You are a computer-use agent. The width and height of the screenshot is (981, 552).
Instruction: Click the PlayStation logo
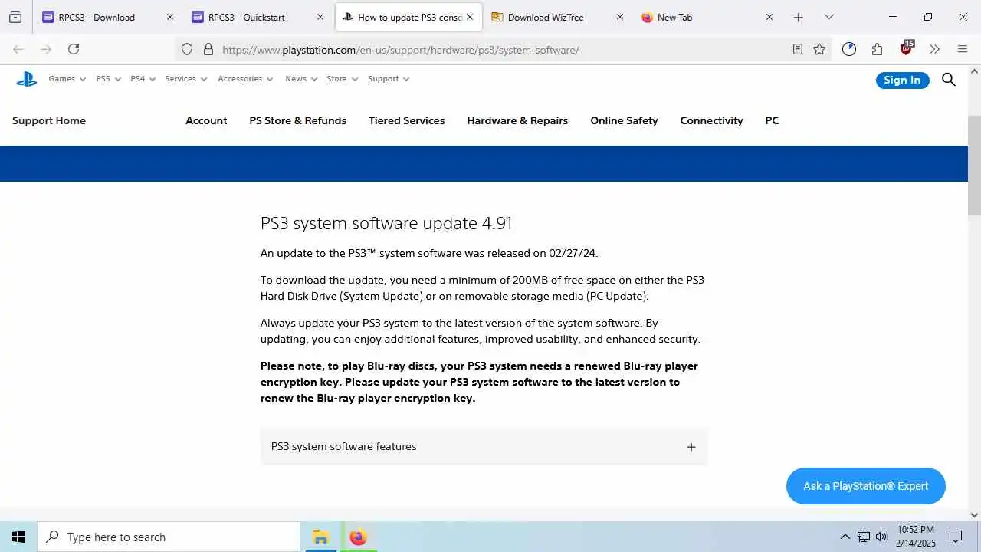click(27, 78)
